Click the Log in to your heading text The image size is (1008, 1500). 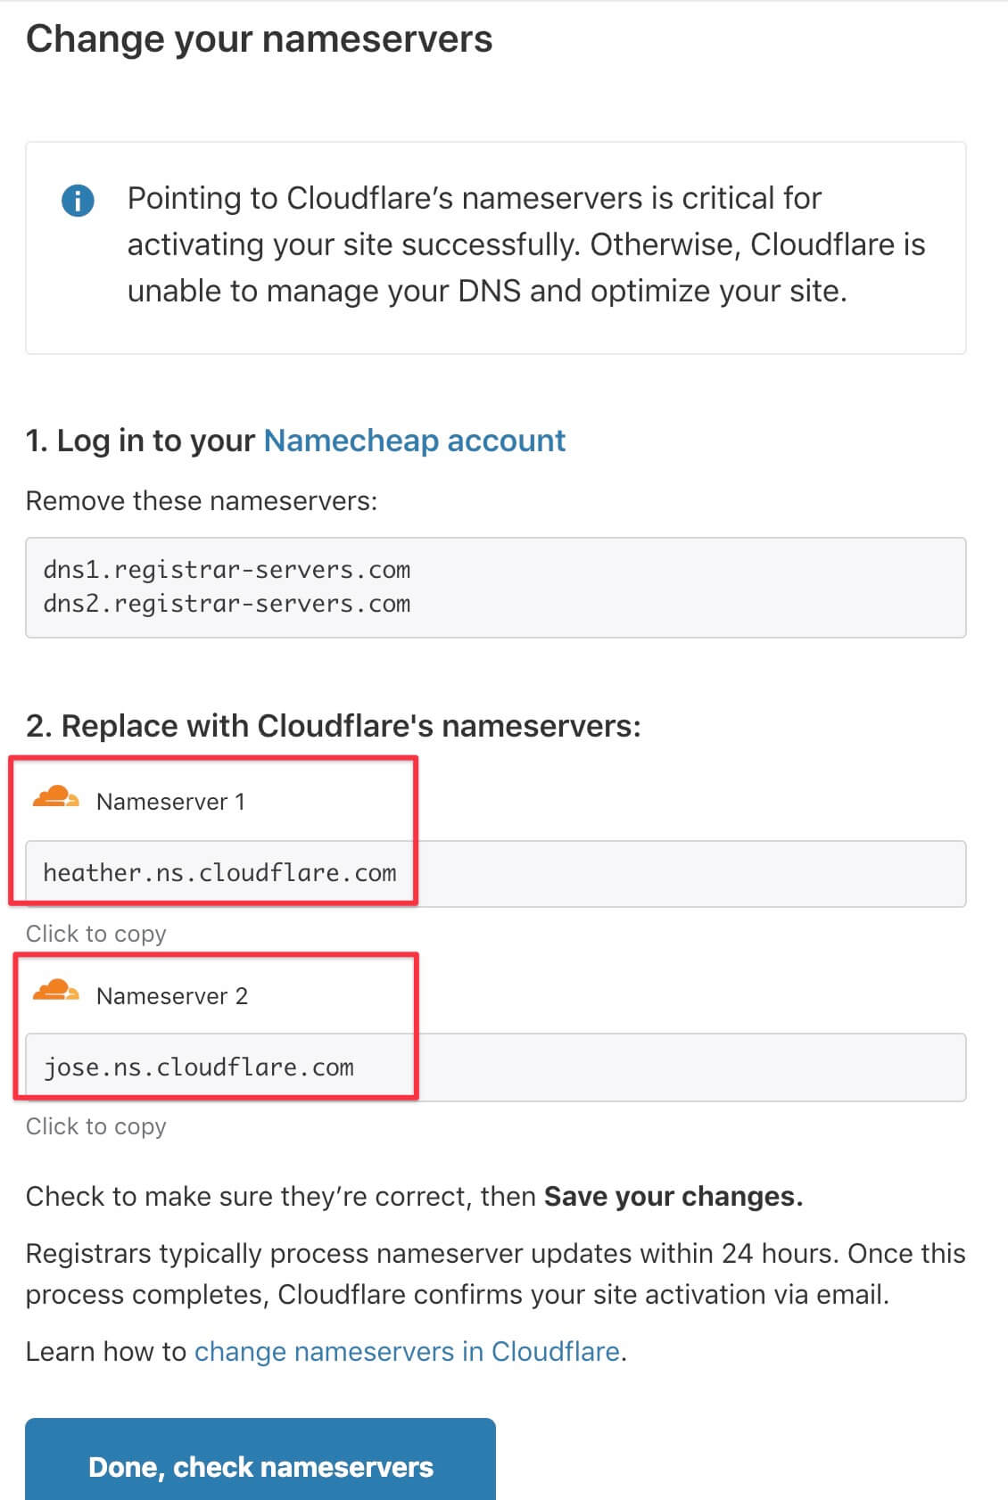click(x=140, y=441)
